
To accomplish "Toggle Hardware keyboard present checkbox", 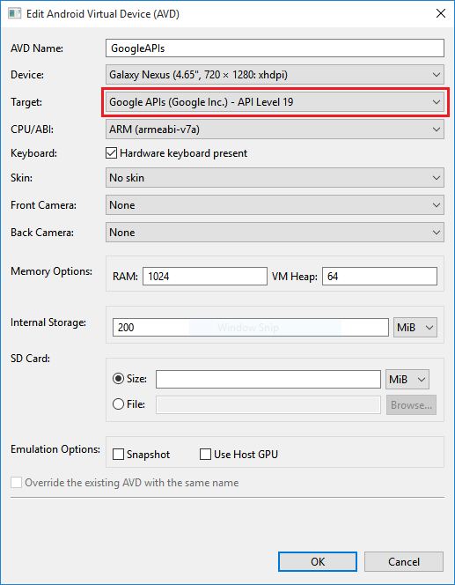I will tap(112, 153).
